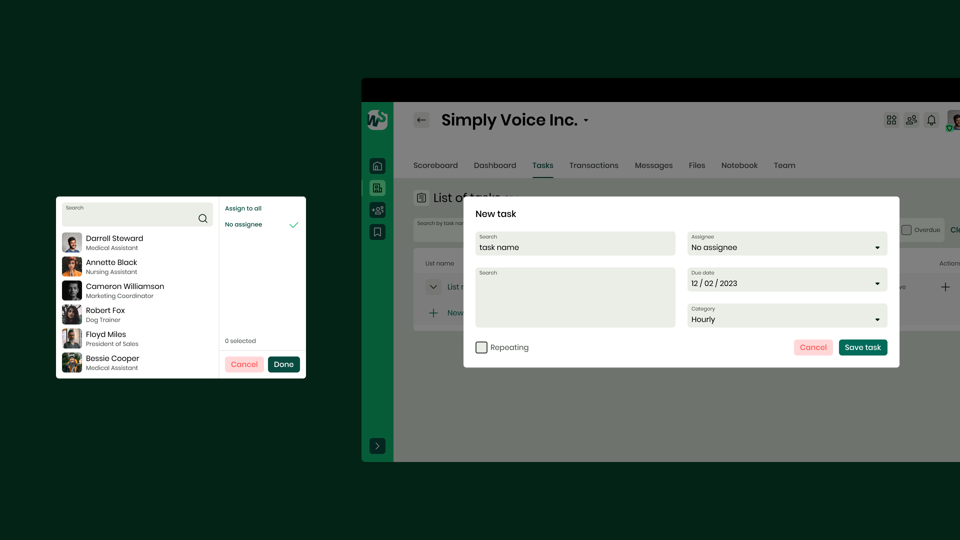Viewport: 960px width, 540px height.
Task: Switch to the Team tab
Action: [784, 165]
